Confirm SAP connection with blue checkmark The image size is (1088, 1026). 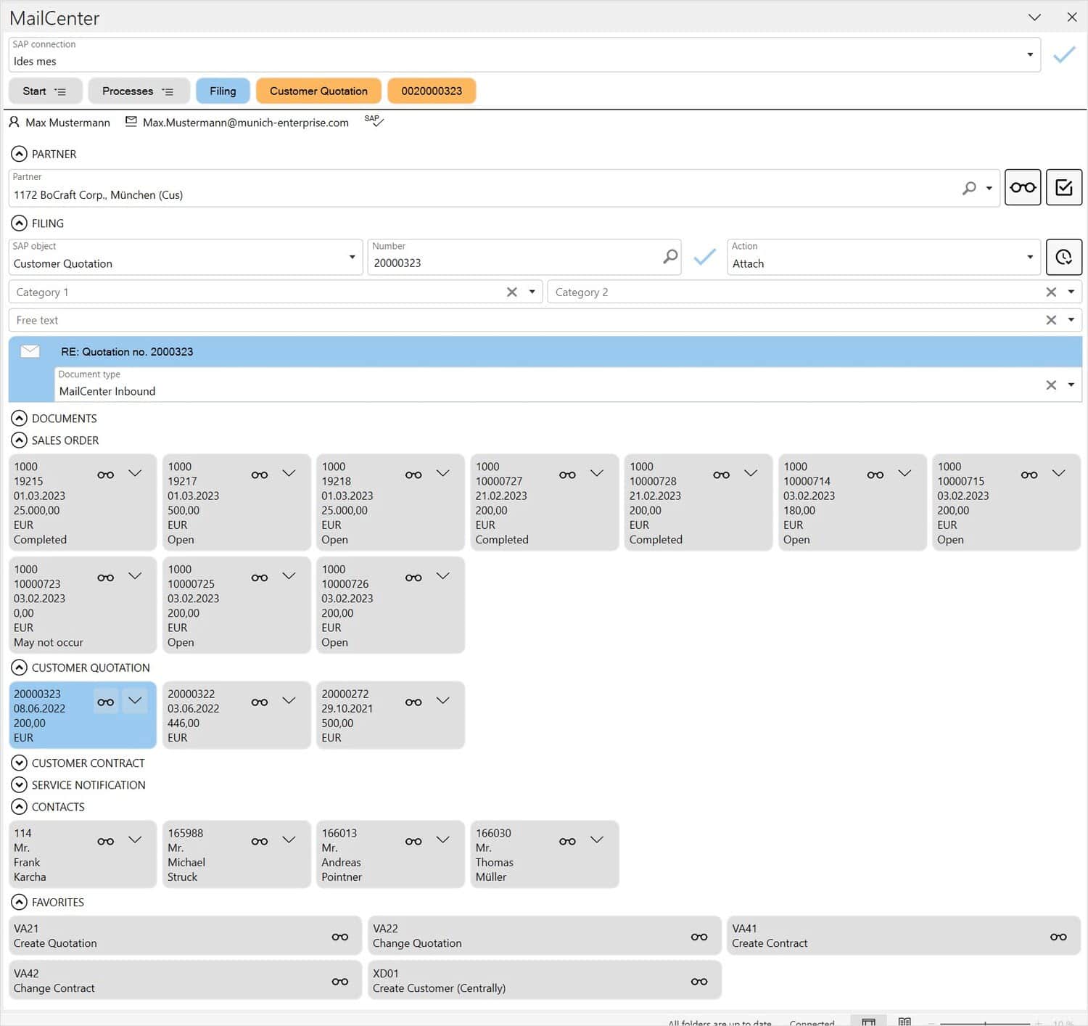pyautogui.click(x=1064, y=54)
